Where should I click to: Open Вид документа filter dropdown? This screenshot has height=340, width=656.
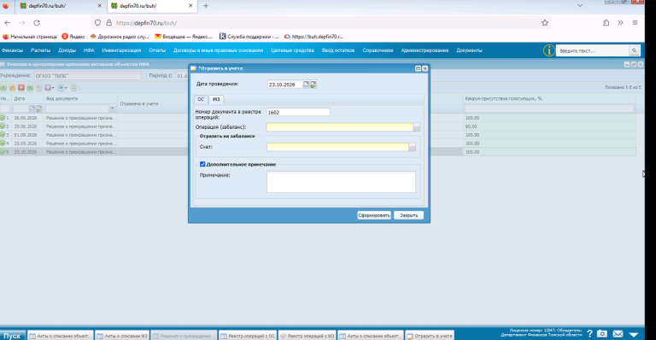pos(112,108)
